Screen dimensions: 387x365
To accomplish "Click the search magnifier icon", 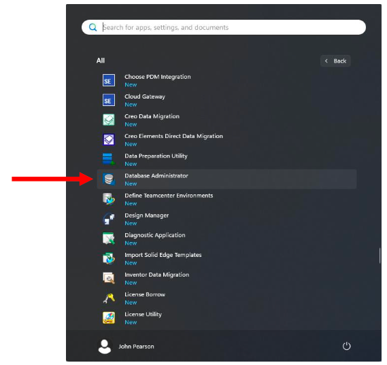I will tap(92, 27).
